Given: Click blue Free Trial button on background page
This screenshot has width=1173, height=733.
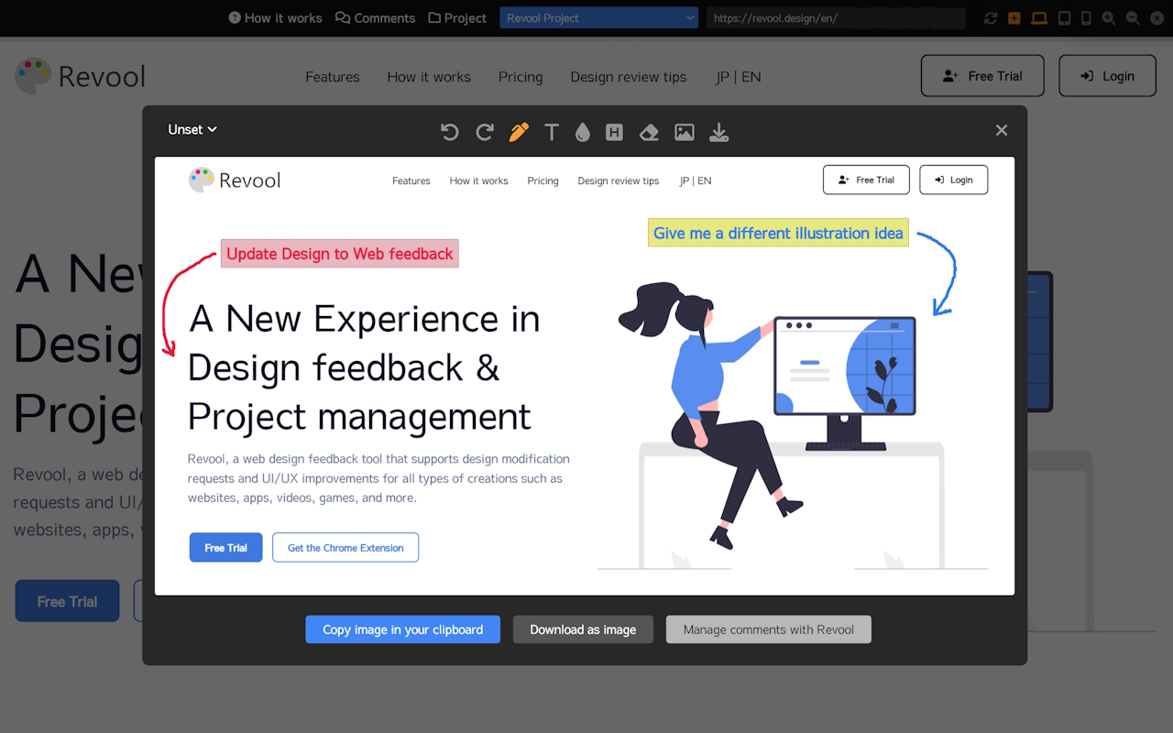Looking at the screenshot, I should (67, 601).
